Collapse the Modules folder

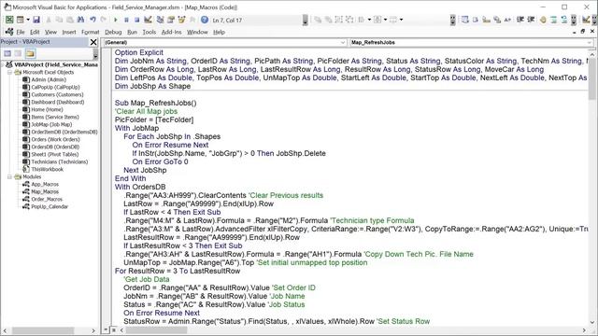pyautogui.click(x=10, y=176)
